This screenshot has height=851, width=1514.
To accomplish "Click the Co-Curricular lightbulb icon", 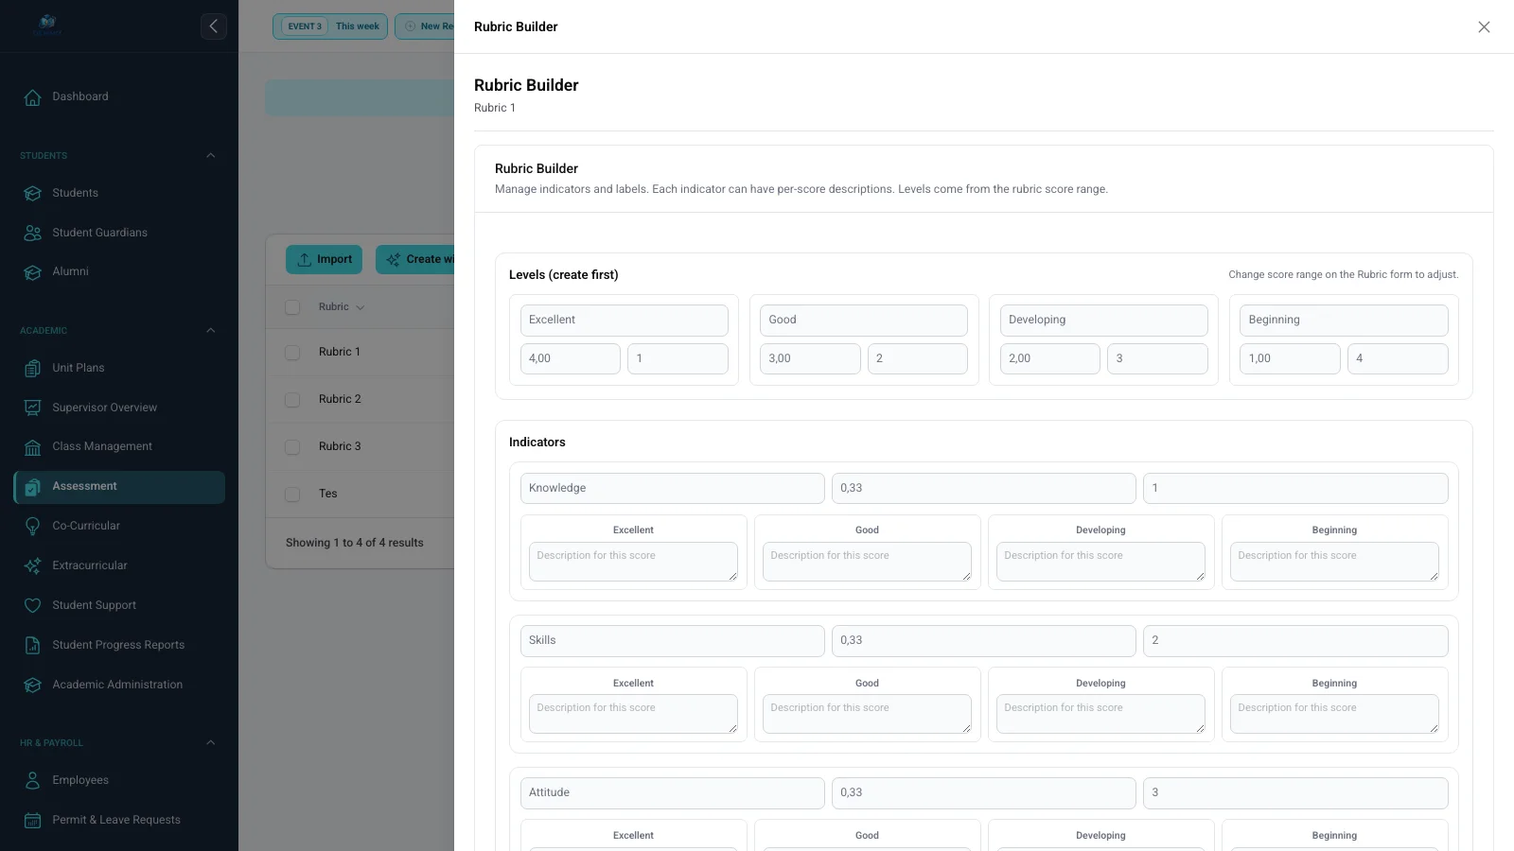I will 32,526.
